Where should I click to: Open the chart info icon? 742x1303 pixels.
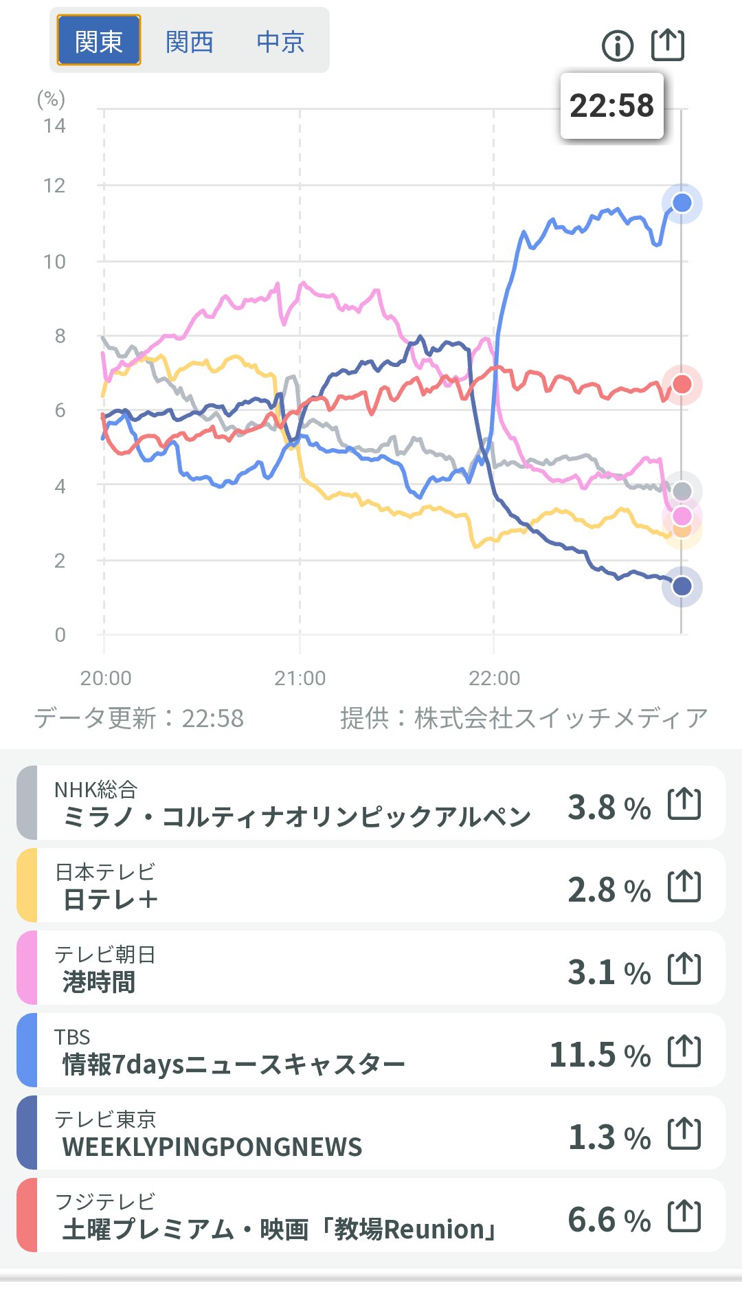pyautogui.click(x=617, y=46)
